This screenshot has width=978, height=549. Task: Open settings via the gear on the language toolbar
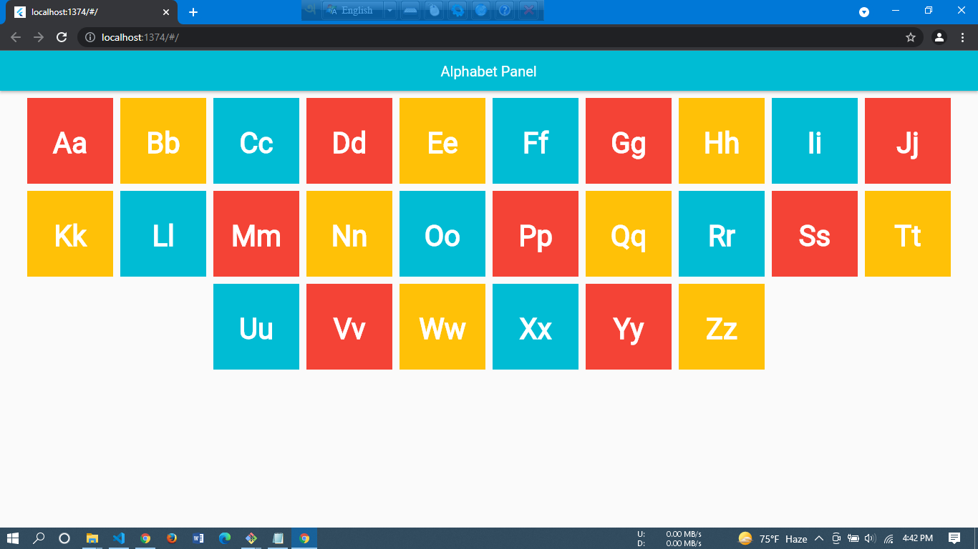[x=457, y=10]
